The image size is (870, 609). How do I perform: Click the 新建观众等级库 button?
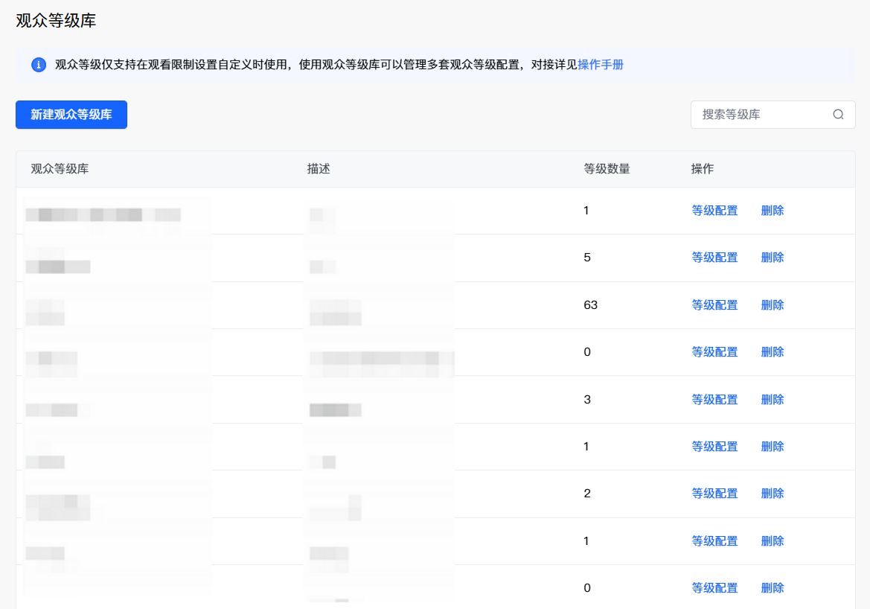[71, 115]
